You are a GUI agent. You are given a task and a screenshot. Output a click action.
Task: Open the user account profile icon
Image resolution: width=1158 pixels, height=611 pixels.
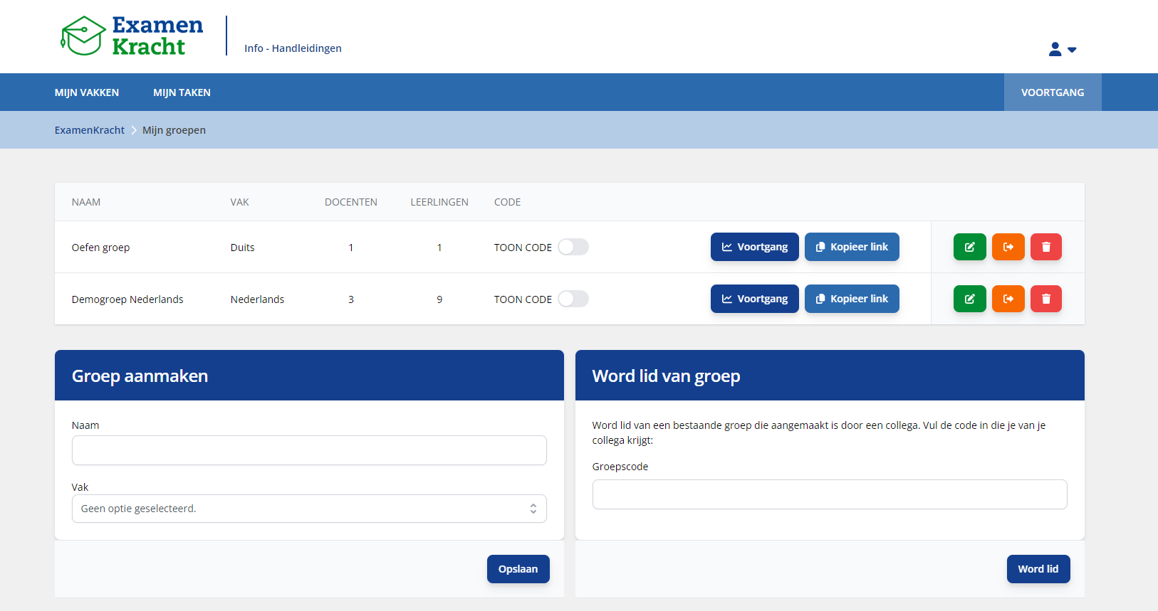(1055, 49)
